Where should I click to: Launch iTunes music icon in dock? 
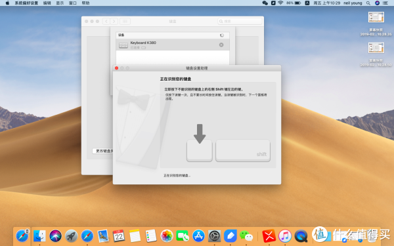pos(285,236)
